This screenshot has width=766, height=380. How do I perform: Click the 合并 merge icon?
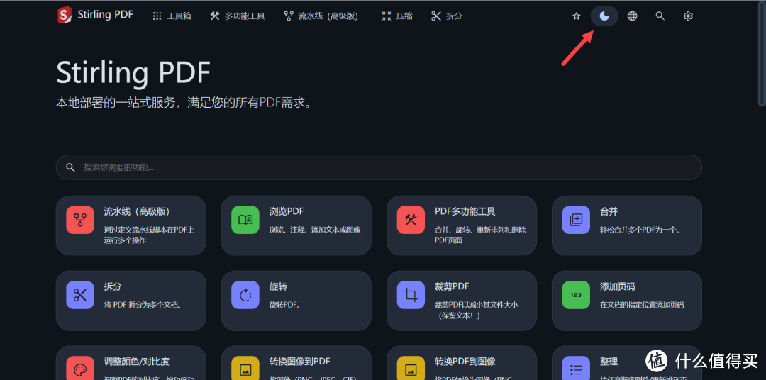point(576,220)
